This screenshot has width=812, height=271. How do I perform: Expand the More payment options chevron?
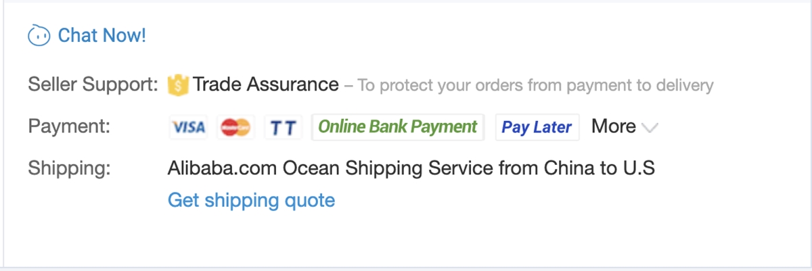coord(650,127)
